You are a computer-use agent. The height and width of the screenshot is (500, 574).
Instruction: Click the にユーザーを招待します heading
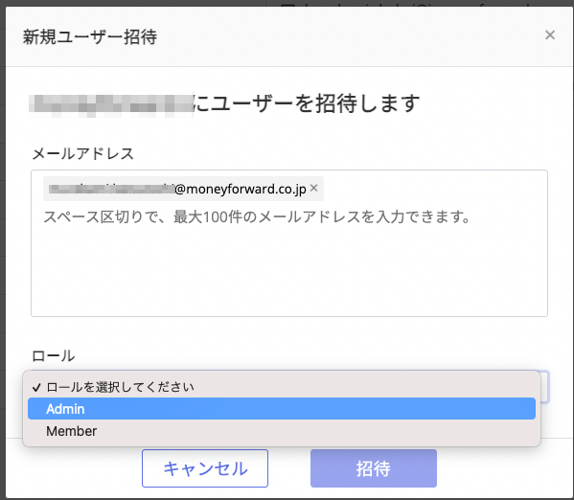[307, 102]
